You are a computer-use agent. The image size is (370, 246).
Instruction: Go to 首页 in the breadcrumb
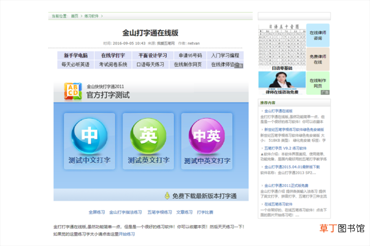75,16
